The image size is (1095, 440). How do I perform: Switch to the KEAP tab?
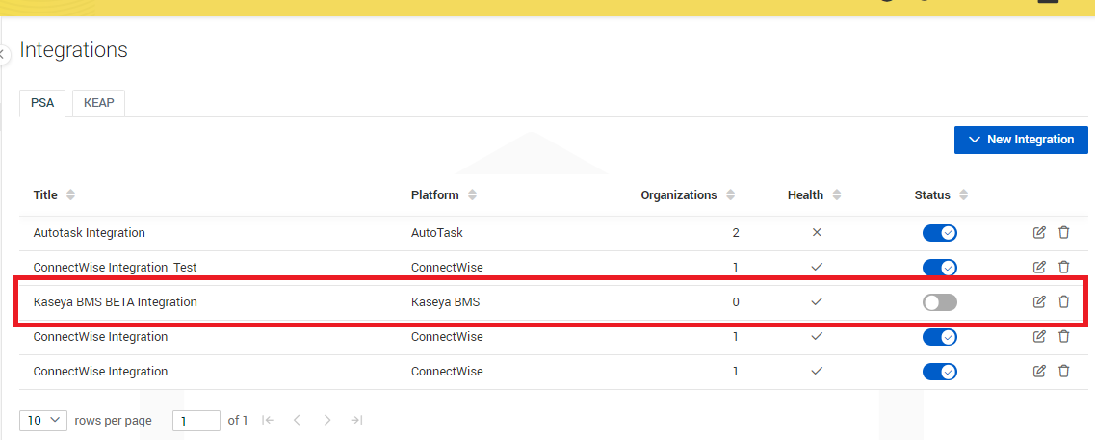98,103
